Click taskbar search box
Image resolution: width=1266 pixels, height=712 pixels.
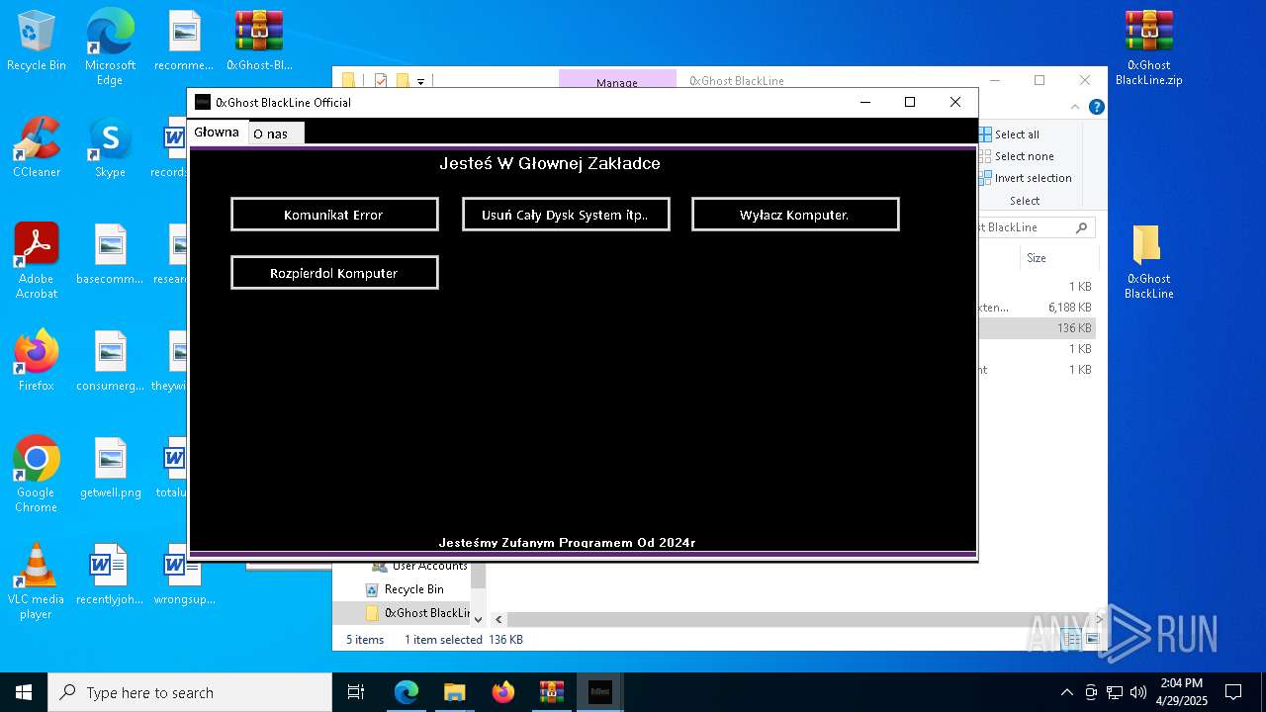[x=190, y=692]
